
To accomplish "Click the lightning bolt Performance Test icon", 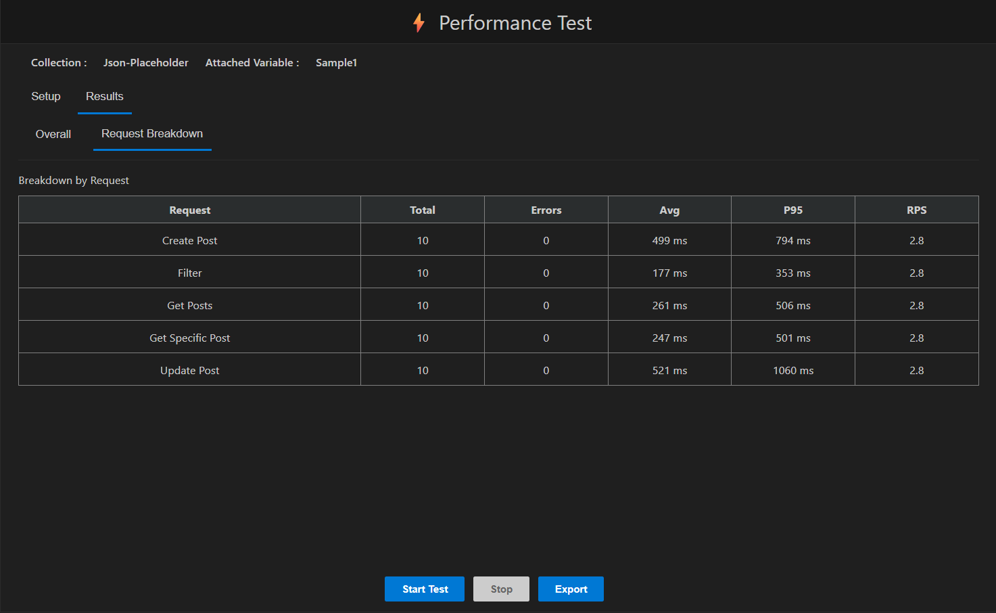I will (x=419, y=23).
